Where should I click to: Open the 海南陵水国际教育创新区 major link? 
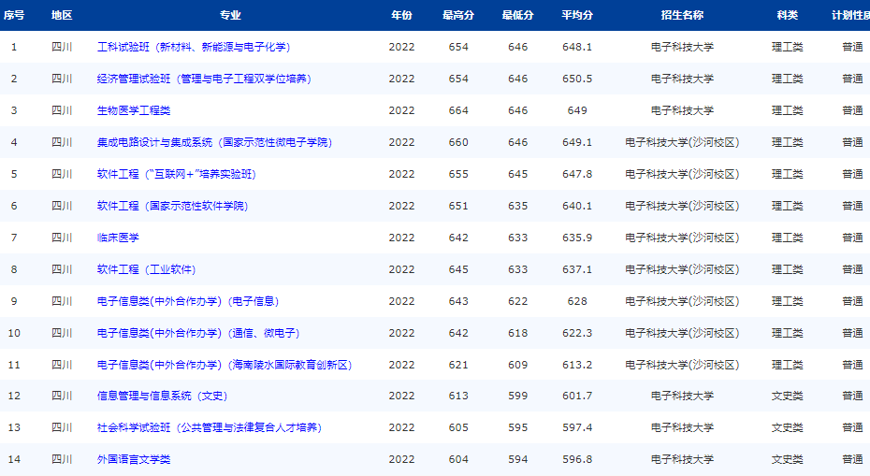coord(225,365)
